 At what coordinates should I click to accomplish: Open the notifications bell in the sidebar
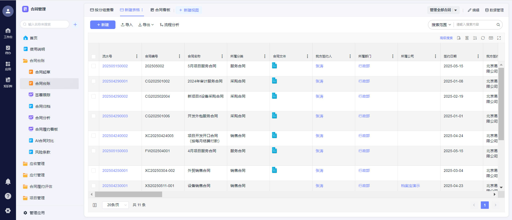8,182
